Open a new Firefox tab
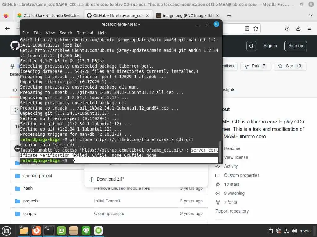Screen dimensions: 317x237 coord(229,15)
